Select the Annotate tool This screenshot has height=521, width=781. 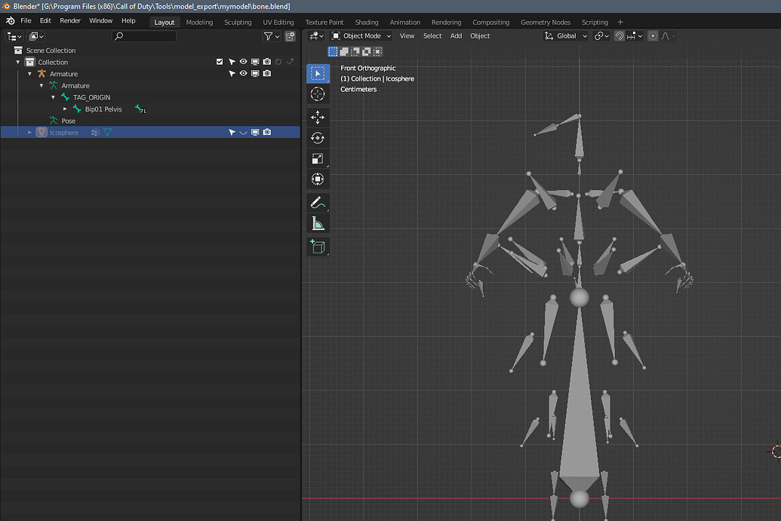coord(318,203)
